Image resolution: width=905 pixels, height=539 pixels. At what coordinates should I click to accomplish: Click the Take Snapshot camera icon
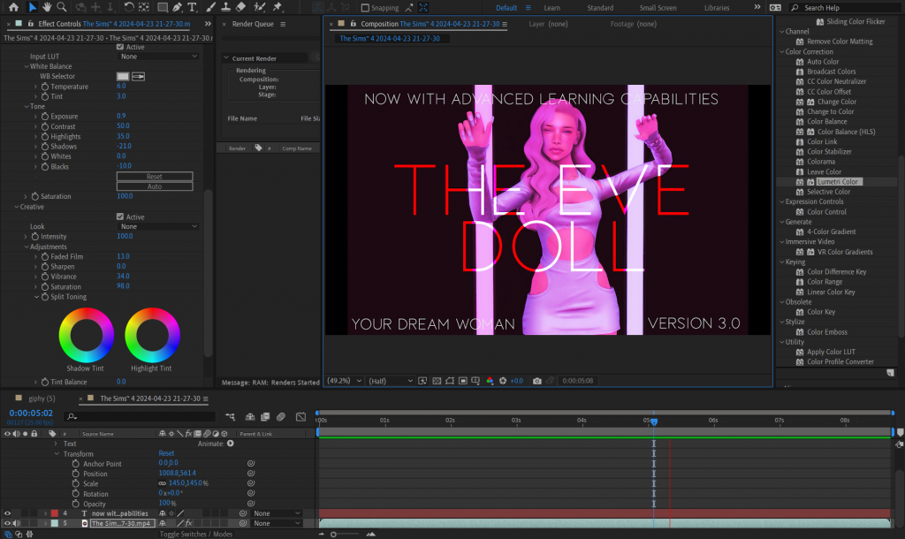[x=537, y=381]
